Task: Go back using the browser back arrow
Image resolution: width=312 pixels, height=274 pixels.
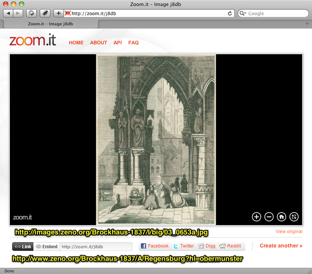Action: pyautogui.click(x=8, y=13)
